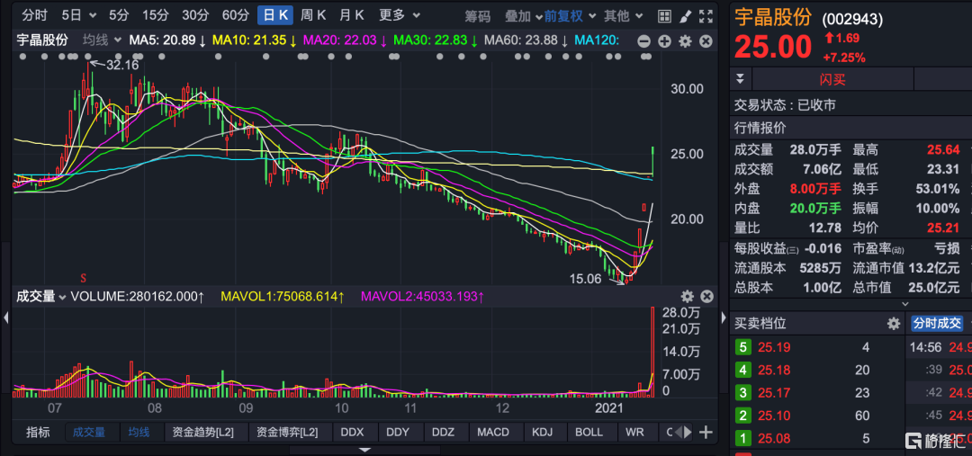Collapse the left side panel arrow

click(x=6, y=317)
